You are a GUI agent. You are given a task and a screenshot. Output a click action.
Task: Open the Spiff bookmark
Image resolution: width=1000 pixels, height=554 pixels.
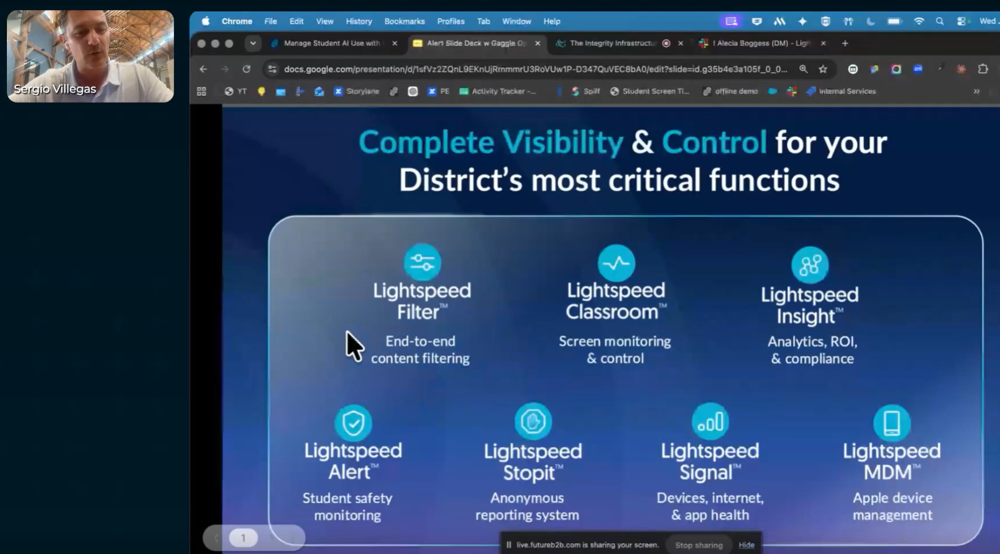585,91
